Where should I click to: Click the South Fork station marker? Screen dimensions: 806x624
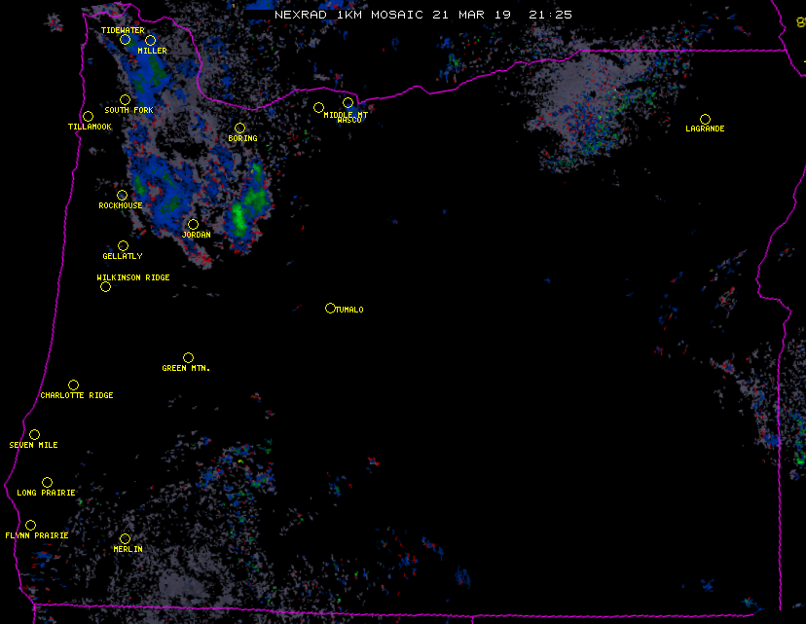(x=125, y=99)
